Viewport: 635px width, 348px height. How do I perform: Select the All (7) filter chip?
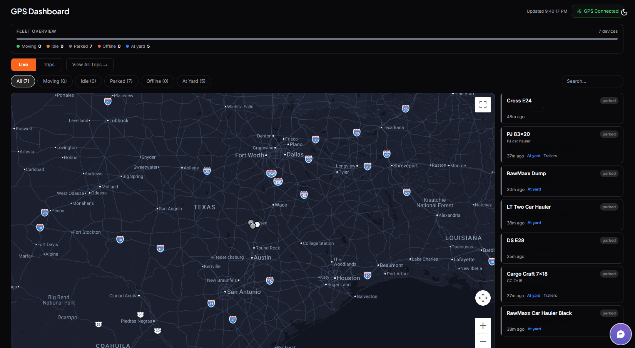point(23,81)
